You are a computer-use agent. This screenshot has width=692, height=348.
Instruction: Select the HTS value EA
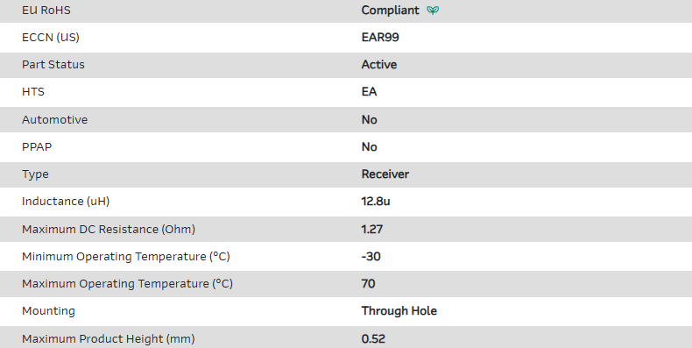369,92
